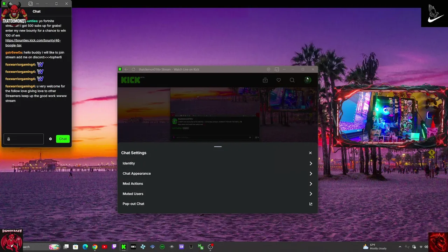Image resolution: width=448 pixels, height=252 pixels.
Task: Open Task View on the taskbar
Action: click(x=66, y=247)
